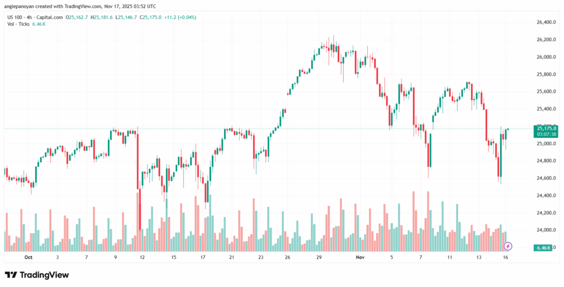Click the 6.46 K volume axis label
Image resolution: width=564 pixels, height=287 pixels.
543,249
